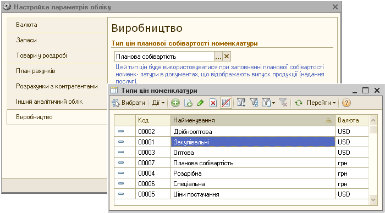Click the row icon for Закупівельні
The image size is (385, 213).
pyautogui.click(x=121, y=142)
